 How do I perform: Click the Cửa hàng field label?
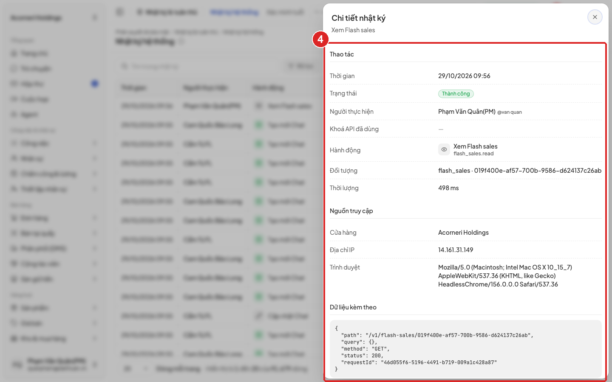(343, 233)
